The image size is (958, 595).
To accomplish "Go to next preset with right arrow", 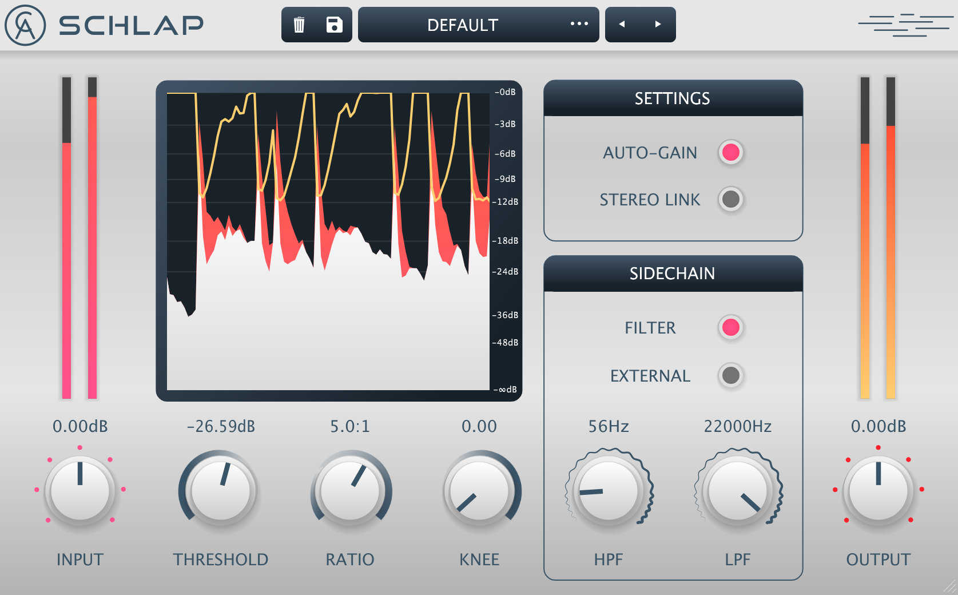I will tap(657, 24).
